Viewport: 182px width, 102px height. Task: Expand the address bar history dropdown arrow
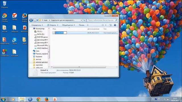81,20
